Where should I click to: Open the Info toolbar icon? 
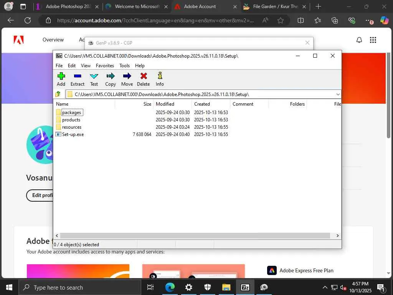(160, 79)
